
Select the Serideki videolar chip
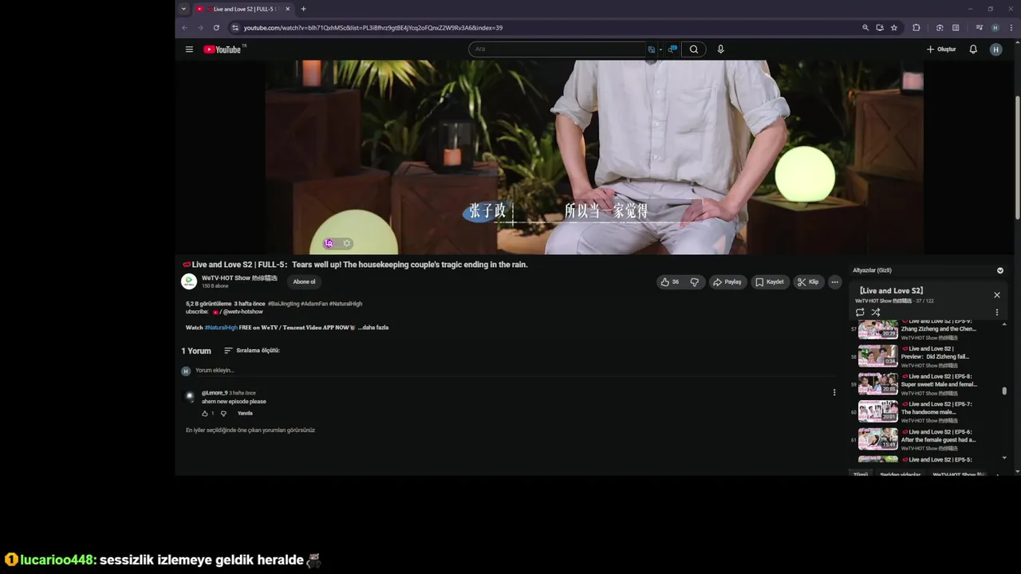(900, 474)
